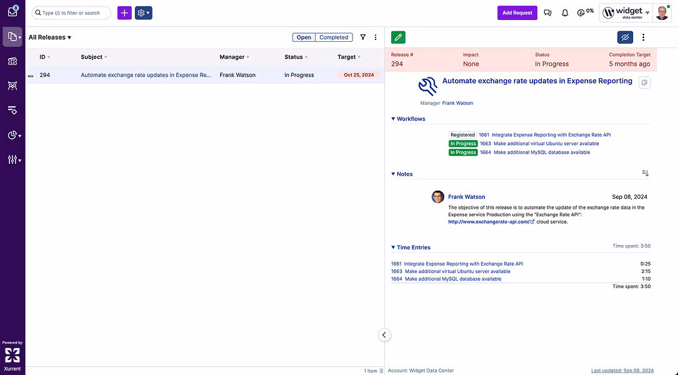678x375 pixels.
Task: Open the All Releases view dropdown
Action: 49,37
